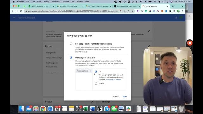Open the Profiles menu
The width and height of the screenshot is (203, 114).
[x=66, y=2]
